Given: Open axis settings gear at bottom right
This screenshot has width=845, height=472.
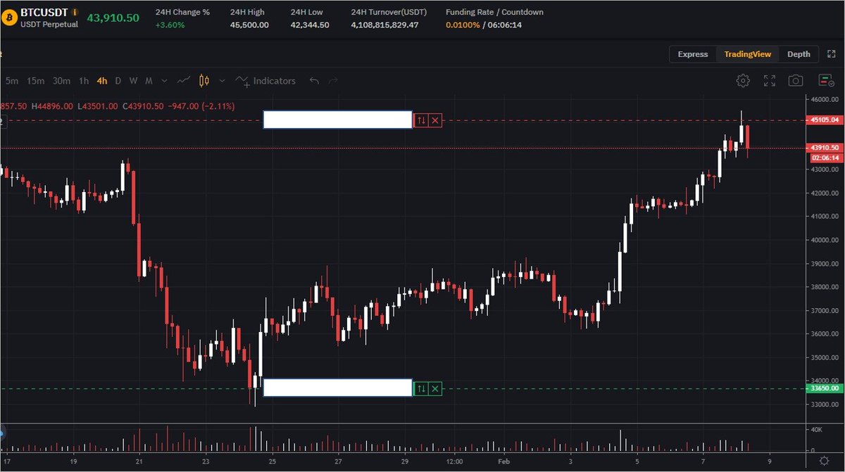Looking at the screenshot, I should pyautogui.click(x=824, y=461).
